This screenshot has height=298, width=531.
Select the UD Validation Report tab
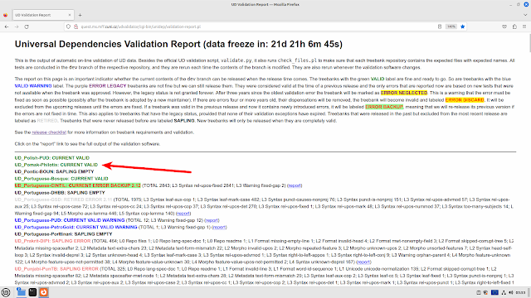(x=43, y=15)
